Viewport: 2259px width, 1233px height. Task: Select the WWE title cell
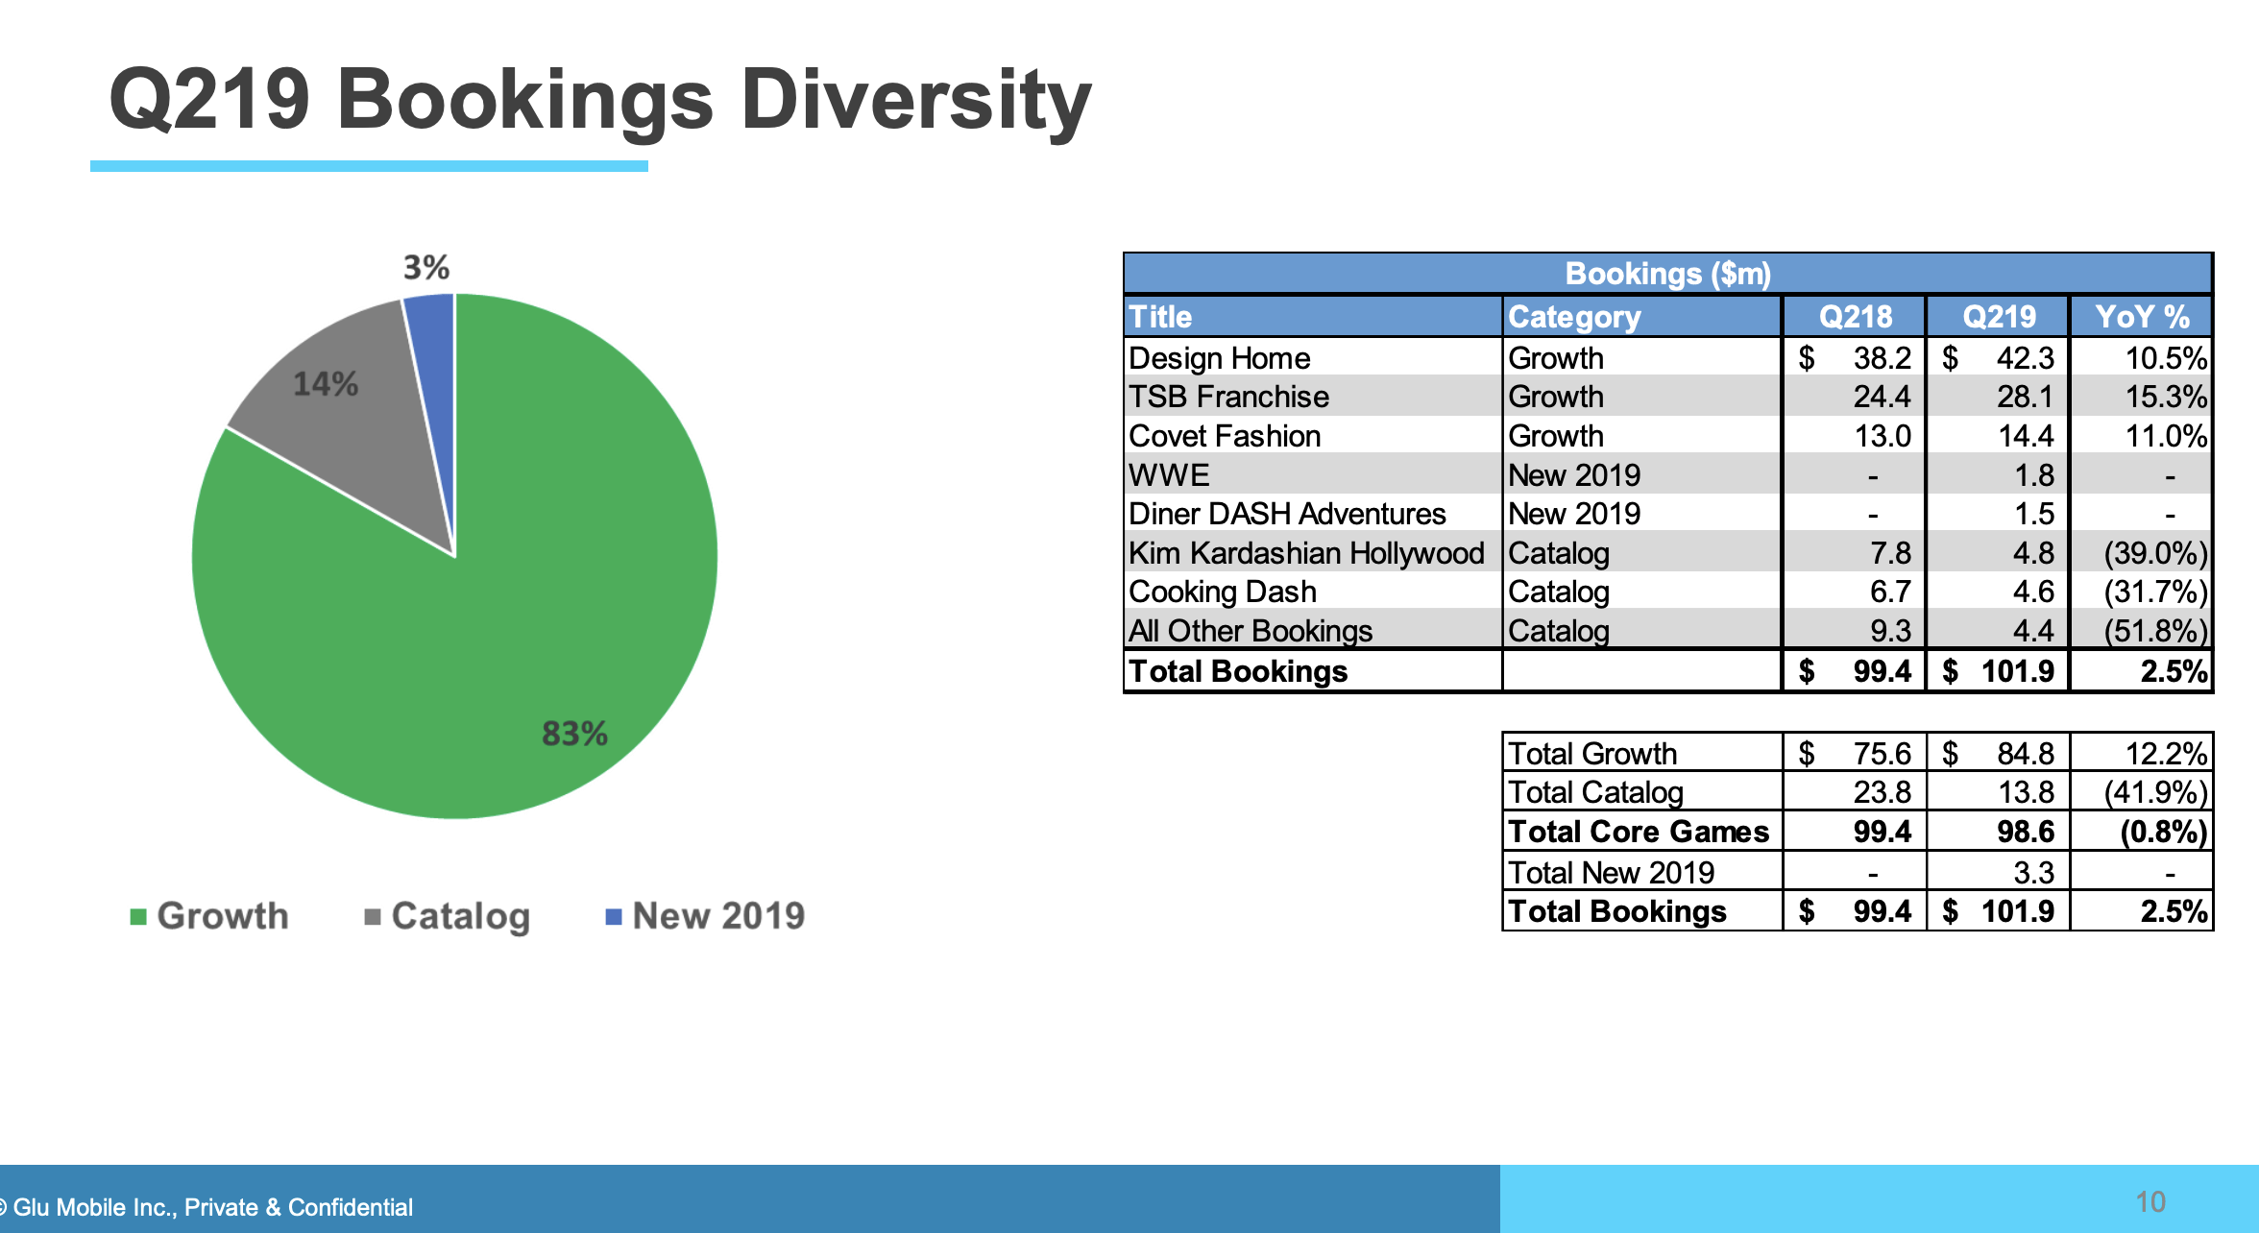(1313, 474)
